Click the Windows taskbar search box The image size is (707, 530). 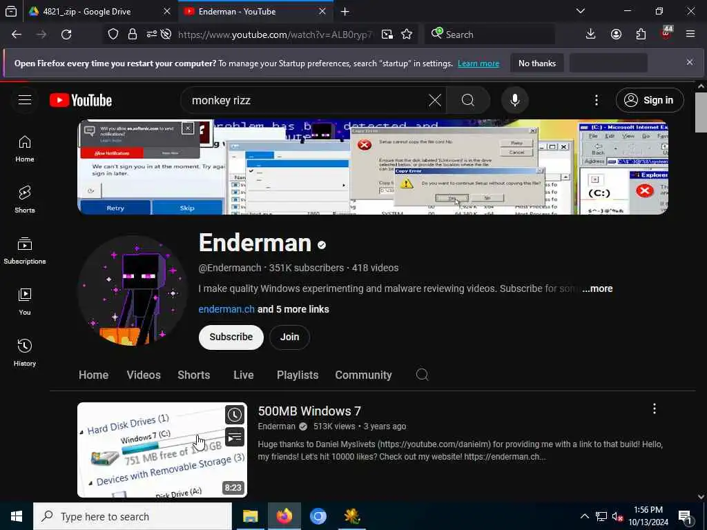point(133,516)
